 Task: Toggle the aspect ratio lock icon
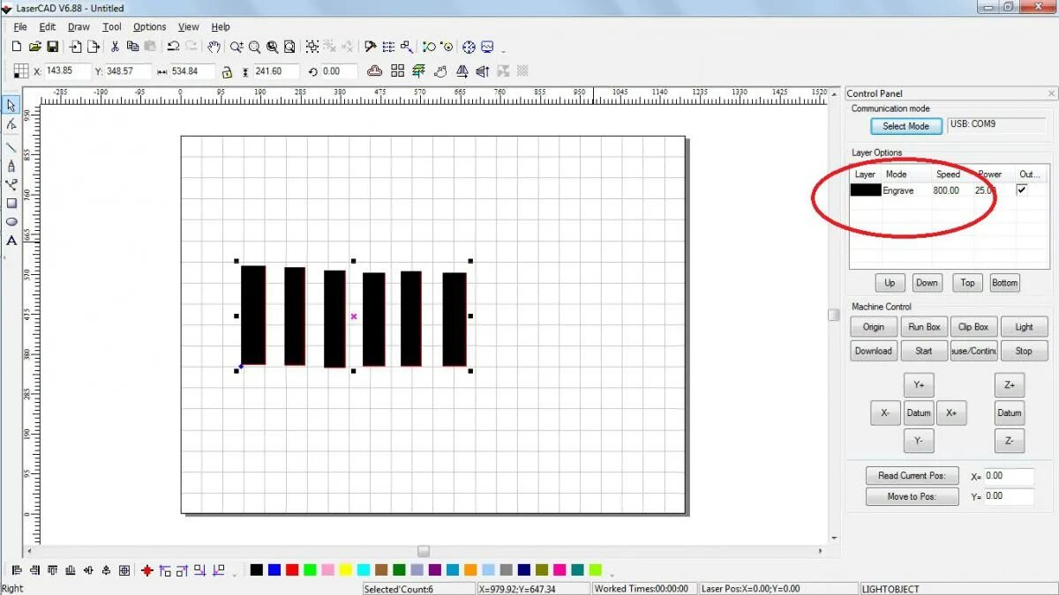coord(227,71)
